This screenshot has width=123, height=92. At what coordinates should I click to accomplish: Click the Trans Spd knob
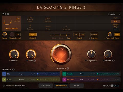(x=110, y=34)
